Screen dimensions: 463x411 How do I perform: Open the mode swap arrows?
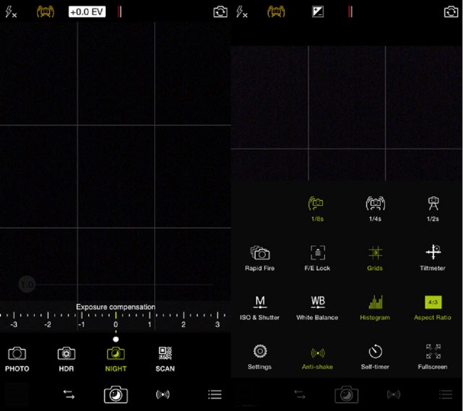68,394
